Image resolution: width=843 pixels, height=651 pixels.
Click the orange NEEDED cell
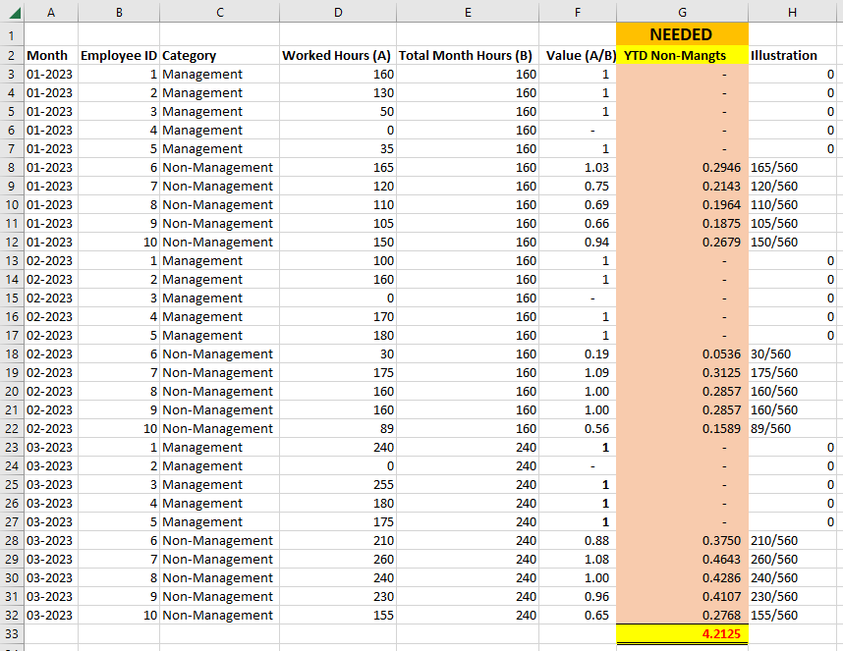point(682,34)
